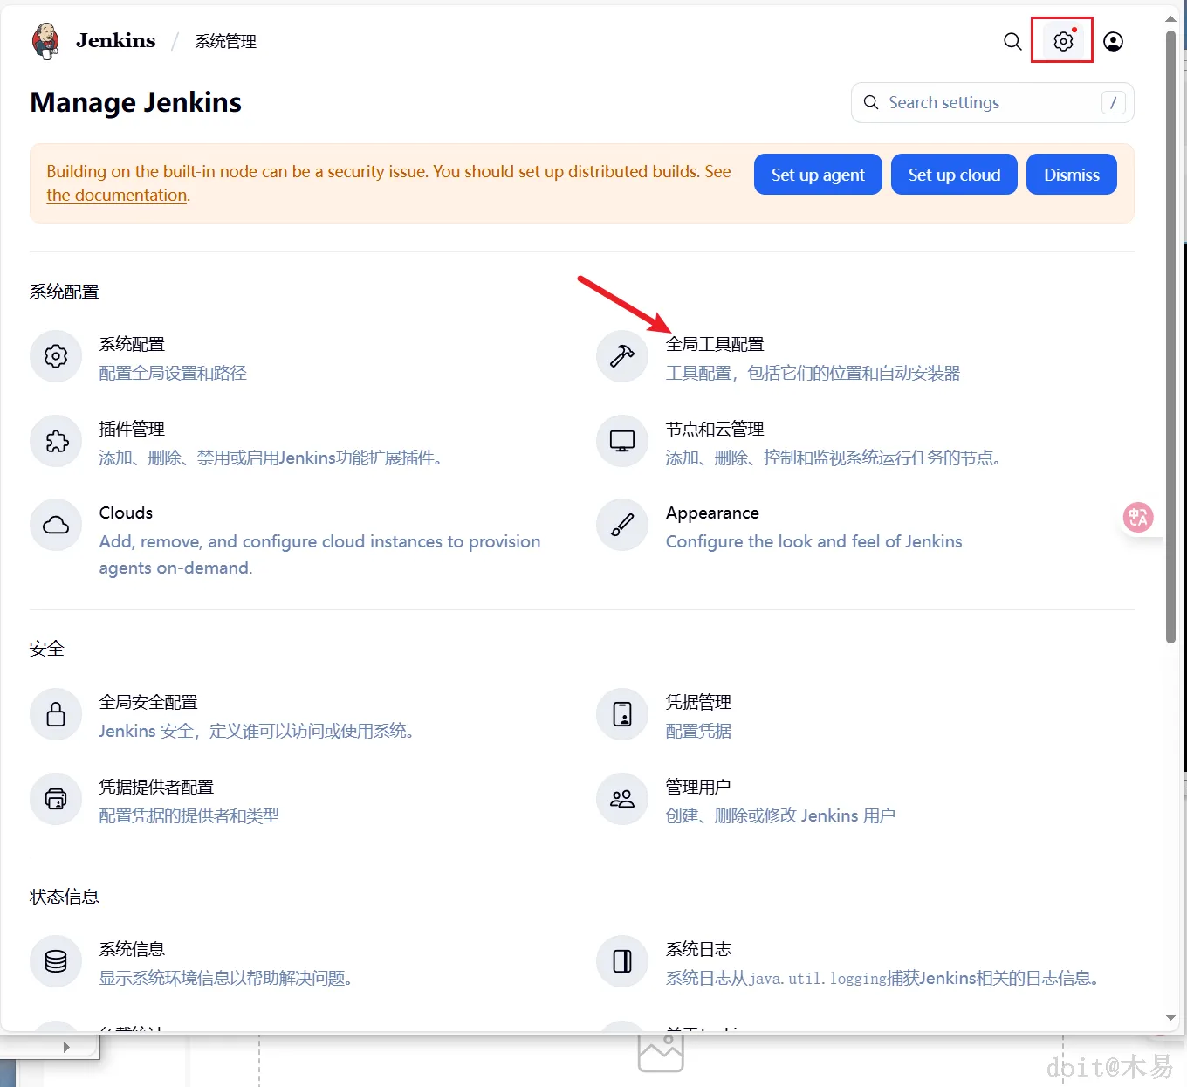Screen dimensions: 1187x1087
Task: Click description '创建、删除或修改 Jenkins 用户'
Action: pyautogui.click(x=780, y=815)
